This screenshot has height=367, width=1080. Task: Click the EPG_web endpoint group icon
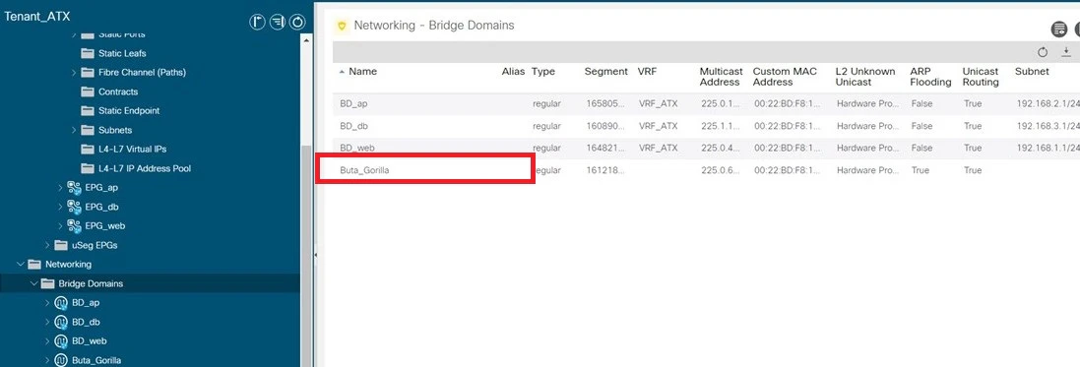point(75,226)
